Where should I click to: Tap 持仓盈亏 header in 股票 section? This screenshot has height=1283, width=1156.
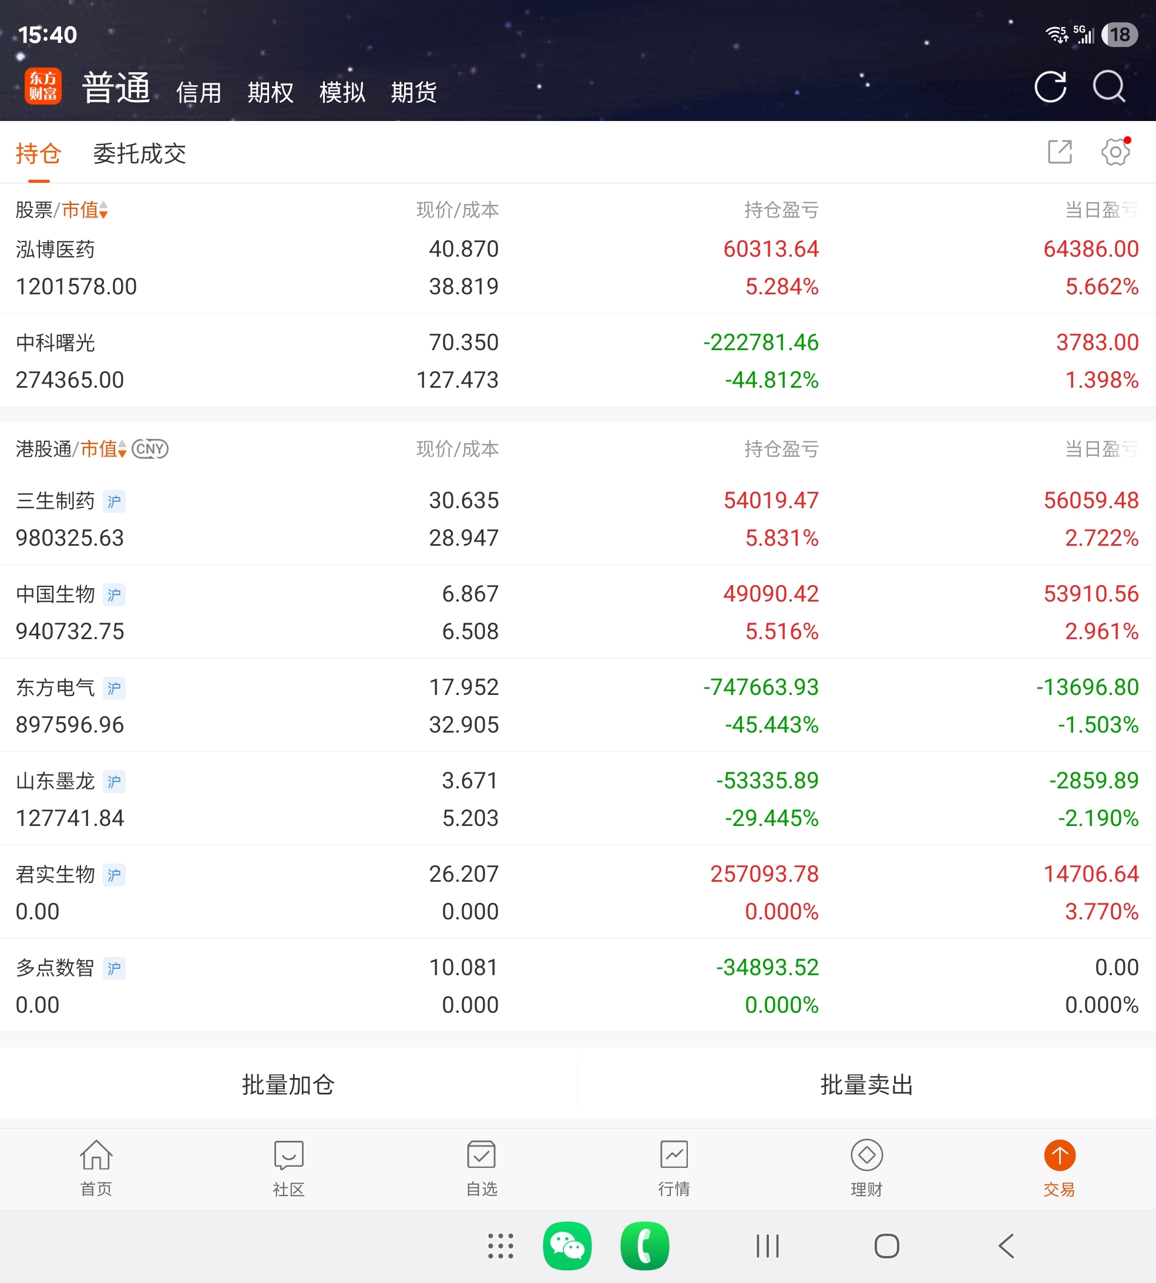coord(781,210)
